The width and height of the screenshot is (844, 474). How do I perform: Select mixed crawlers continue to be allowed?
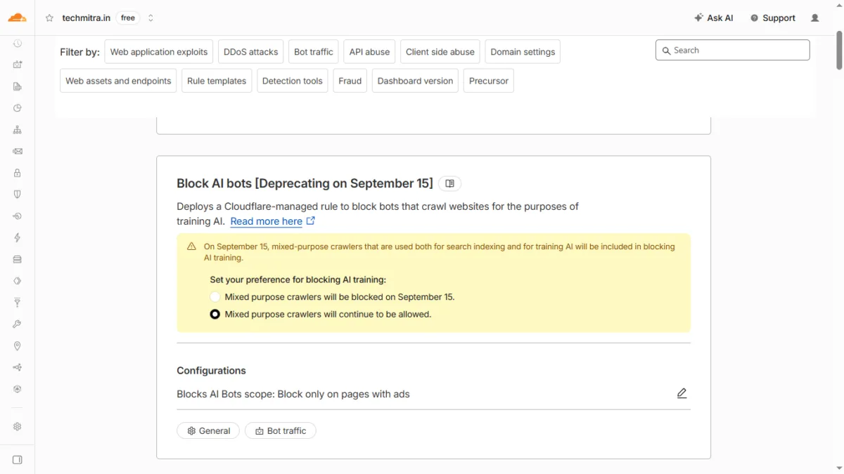click(215, 314)
